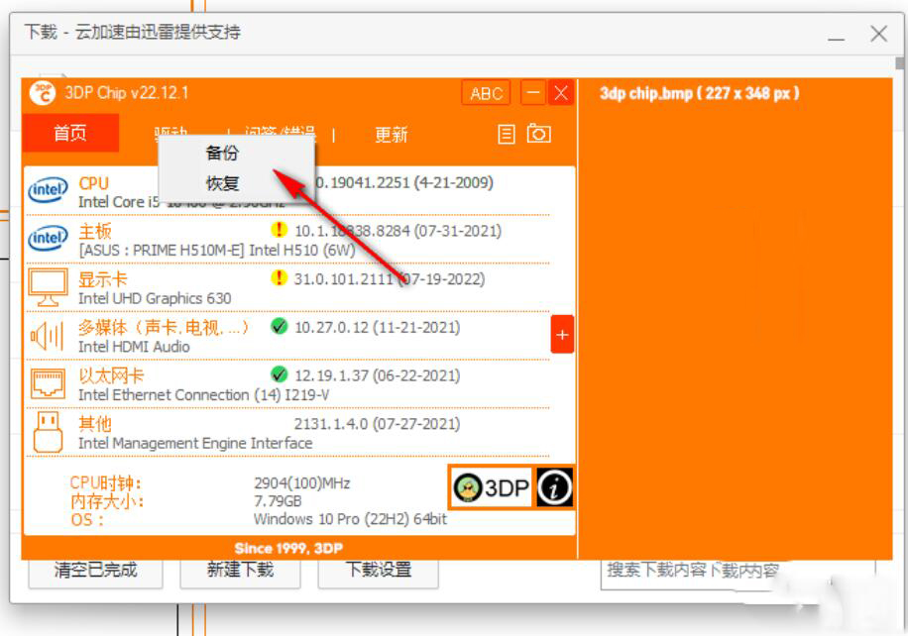Click the camera screenshot icon
Viewport: 908px width, 636px height.
(x=538, y=134)
